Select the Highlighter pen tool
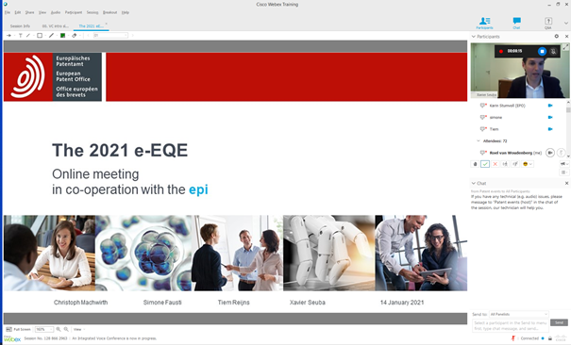The image size is (571, 345). (x=51, y=35)
